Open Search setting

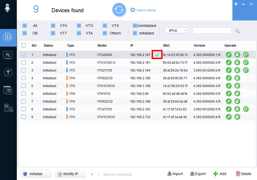143,10
